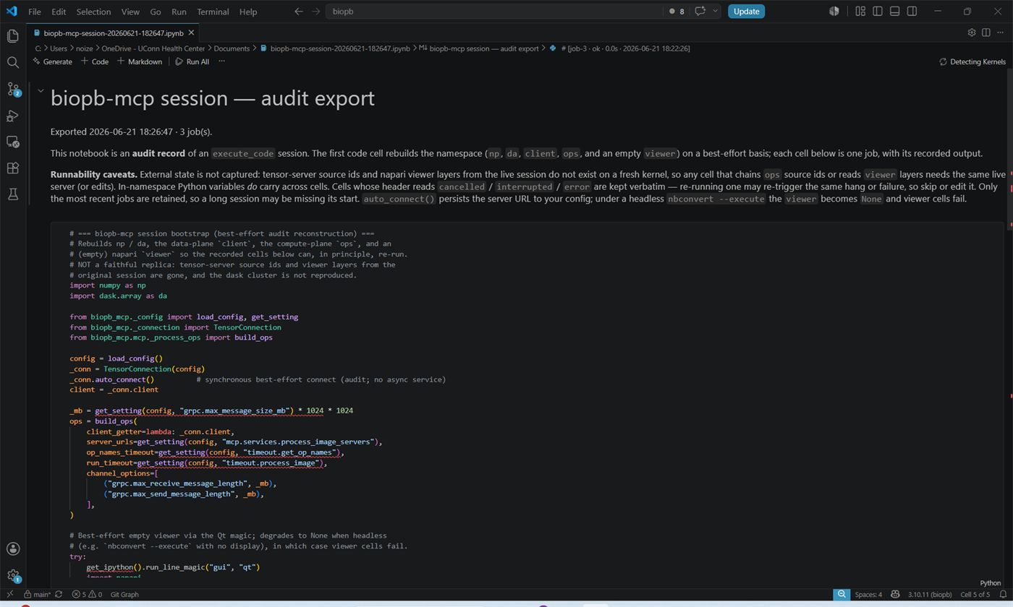Open Source Control view with 2 badge

(x=13, y=89)
